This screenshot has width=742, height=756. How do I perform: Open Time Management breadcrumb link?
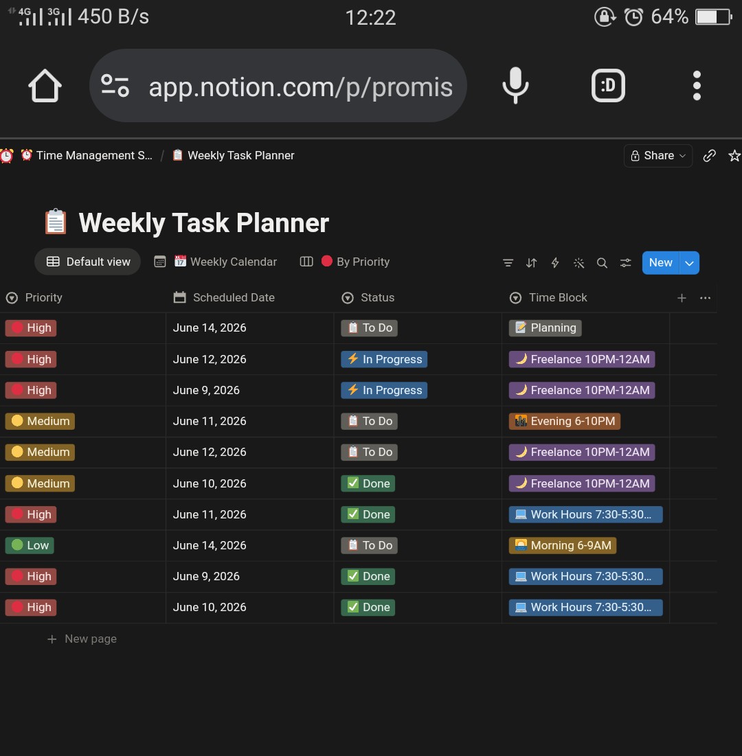click(x=87, y=155)
